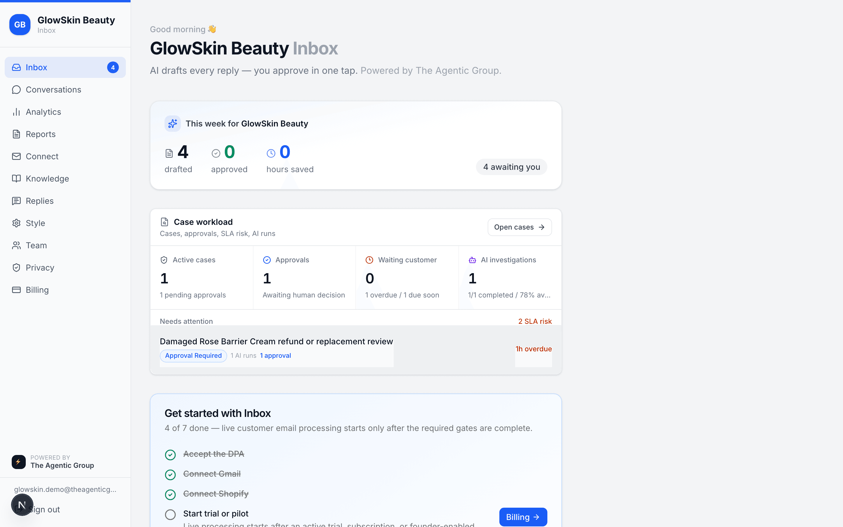Click the hours saved clock icon
The height and width of the screenshot is (527, 843).
[271, 153]
